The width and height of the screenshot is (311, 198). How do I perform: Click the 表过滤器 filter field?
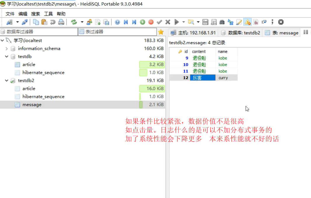(117, 32)
